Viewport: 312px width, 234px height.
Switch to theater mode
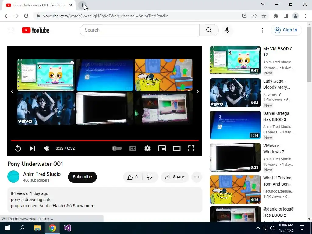pyautogui.click(x=177, y=148)
